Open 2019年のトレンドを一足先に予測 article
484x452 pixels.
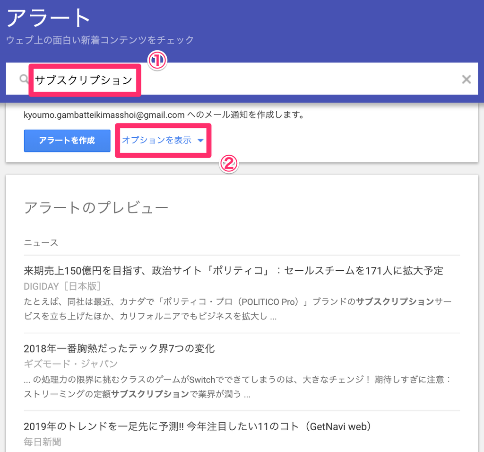[197, 426]
